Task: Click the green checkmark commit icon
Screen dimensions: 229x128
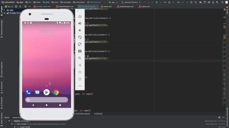Action: pos(187,2)
